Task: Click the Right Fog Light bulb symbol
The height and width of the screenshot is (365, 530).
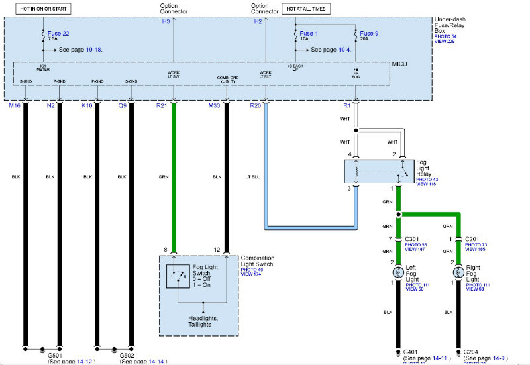Action: pos(458,272)
